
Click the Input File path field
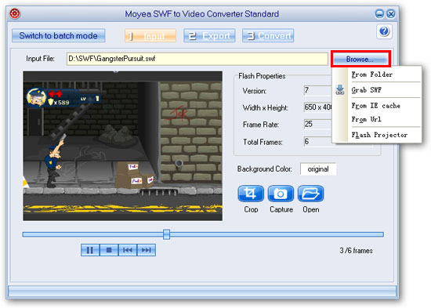coord(197,59)
